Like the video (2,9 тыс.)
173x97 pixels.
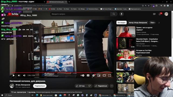click(x=81, y=86)
